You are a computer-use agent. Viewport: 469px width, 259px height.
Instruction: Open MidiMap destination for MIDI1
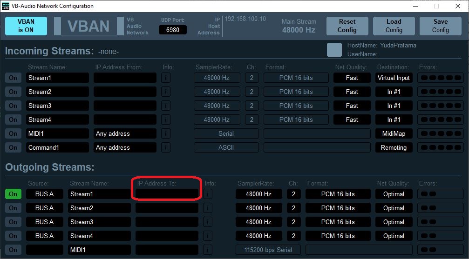(x=394, y=133)
